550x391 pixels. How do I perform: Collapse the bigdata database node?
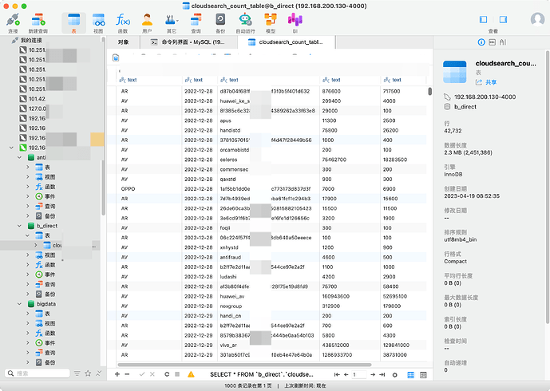click(x=20, y=304)
